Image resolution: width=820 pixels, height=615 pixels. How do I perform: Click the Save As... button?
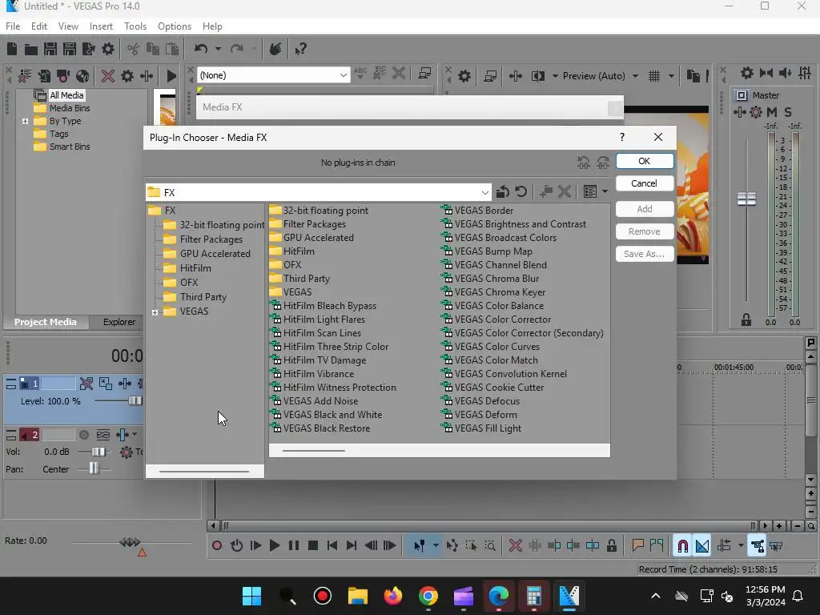tap(645, 254)
